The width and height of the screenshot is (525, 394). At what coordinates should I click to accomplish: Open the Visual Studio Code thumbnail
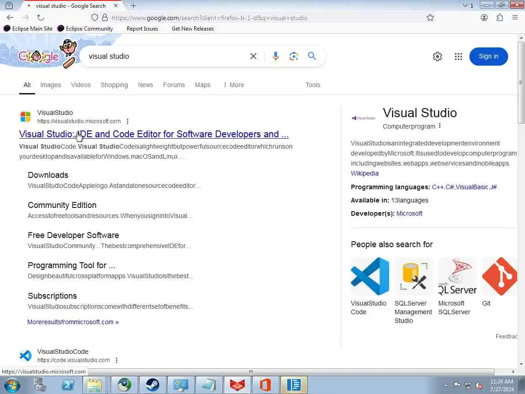pos(370,276)
